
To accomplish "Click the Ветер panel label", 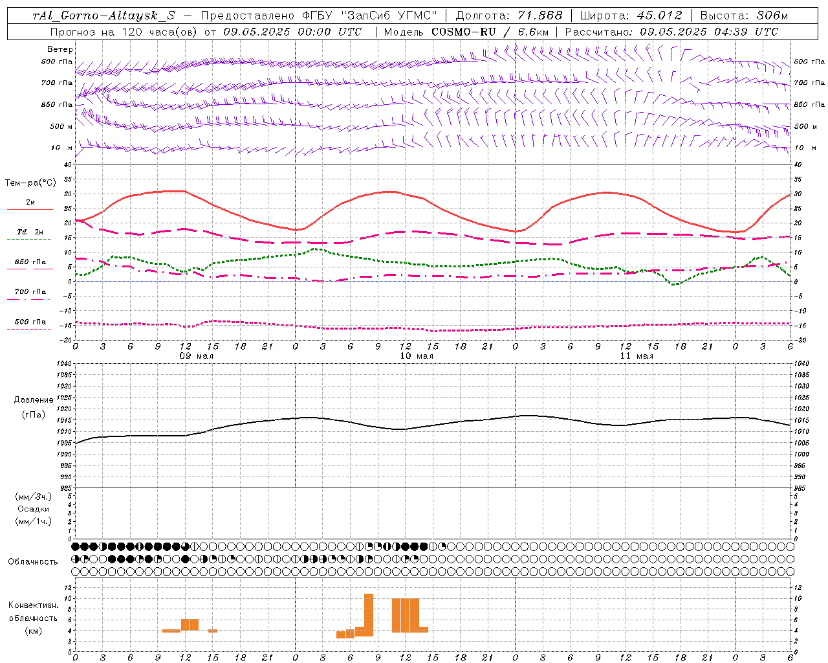I will pos(60,49).
